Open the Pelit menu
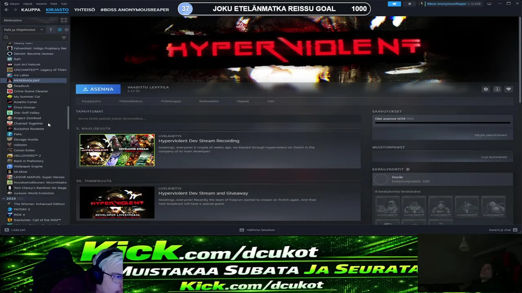Image resolution: width=522 pixels, height=293 pixels. pos(53,4)
